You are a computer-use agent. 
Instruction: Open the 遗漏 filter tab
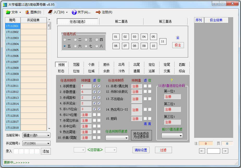[x=137, y=71]
